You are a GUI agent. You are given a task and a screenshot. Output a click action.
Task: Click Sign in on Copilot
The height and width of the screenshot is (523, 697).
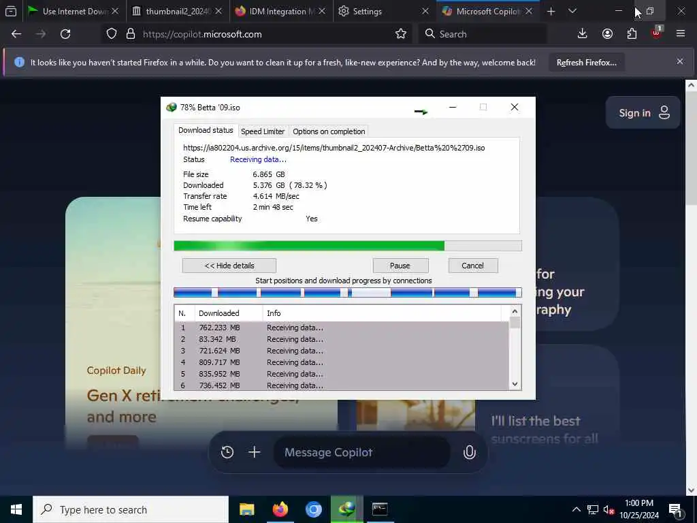click(643, 112)
